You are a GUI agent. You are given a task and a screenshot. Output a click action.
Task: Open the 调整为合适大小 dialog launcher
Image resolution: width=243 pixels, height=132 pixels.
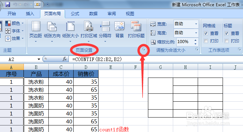(x=197, y=49)
